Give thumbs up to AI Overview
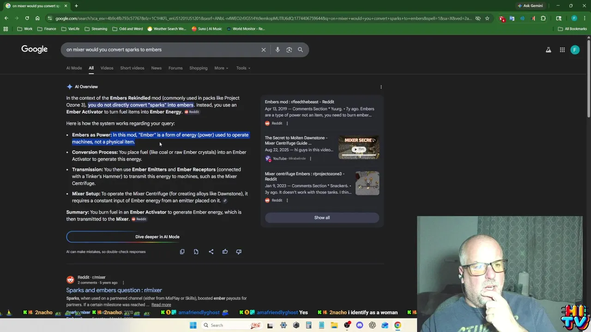 [225, 252]
